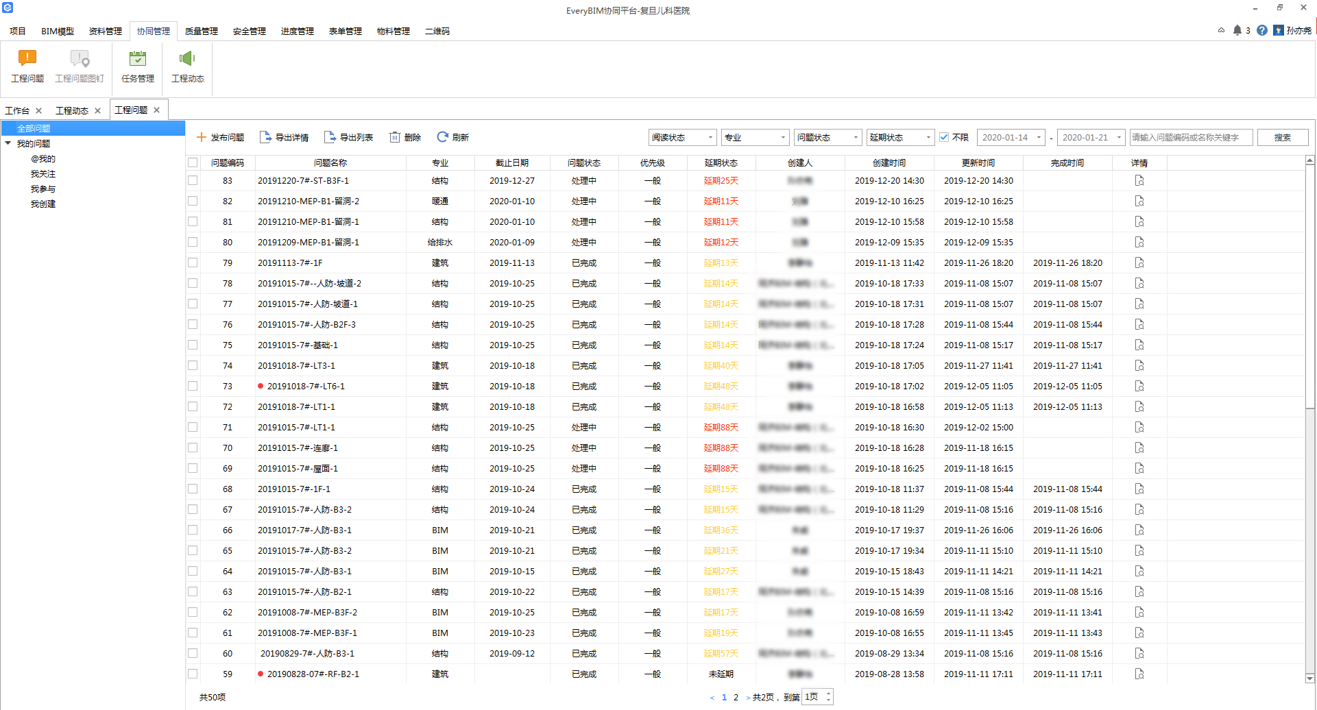
Task: Select the 质量管理 menu
Action: (202, 31)
